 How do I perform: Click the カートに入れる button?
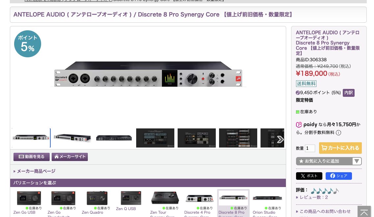click(340, 148)
